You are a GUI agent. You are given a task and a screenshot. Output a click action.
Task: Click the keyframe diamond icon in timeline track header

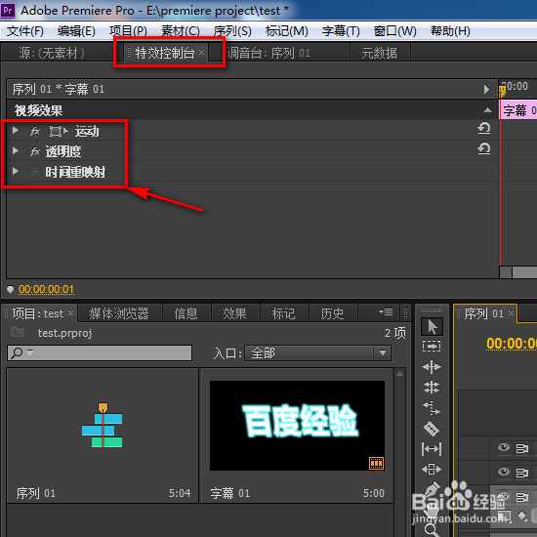[x=522, y=516]
